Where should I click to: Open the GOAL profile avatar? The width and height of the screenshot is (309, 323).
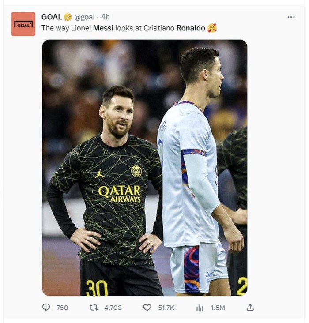click(23, 24)
